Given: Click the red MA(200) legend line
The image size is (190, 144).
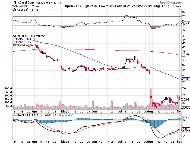Looking at the screenshot, I should point(14,42).
